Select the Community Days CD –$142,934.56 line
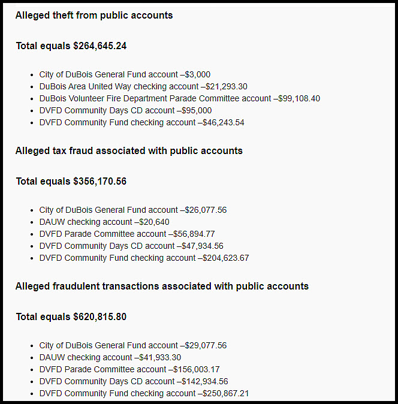398x404 pixels. (x=134, y=382)
